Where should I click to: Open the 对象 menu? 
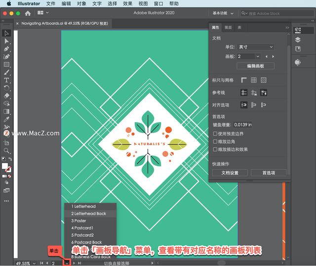tap(81, 3)
